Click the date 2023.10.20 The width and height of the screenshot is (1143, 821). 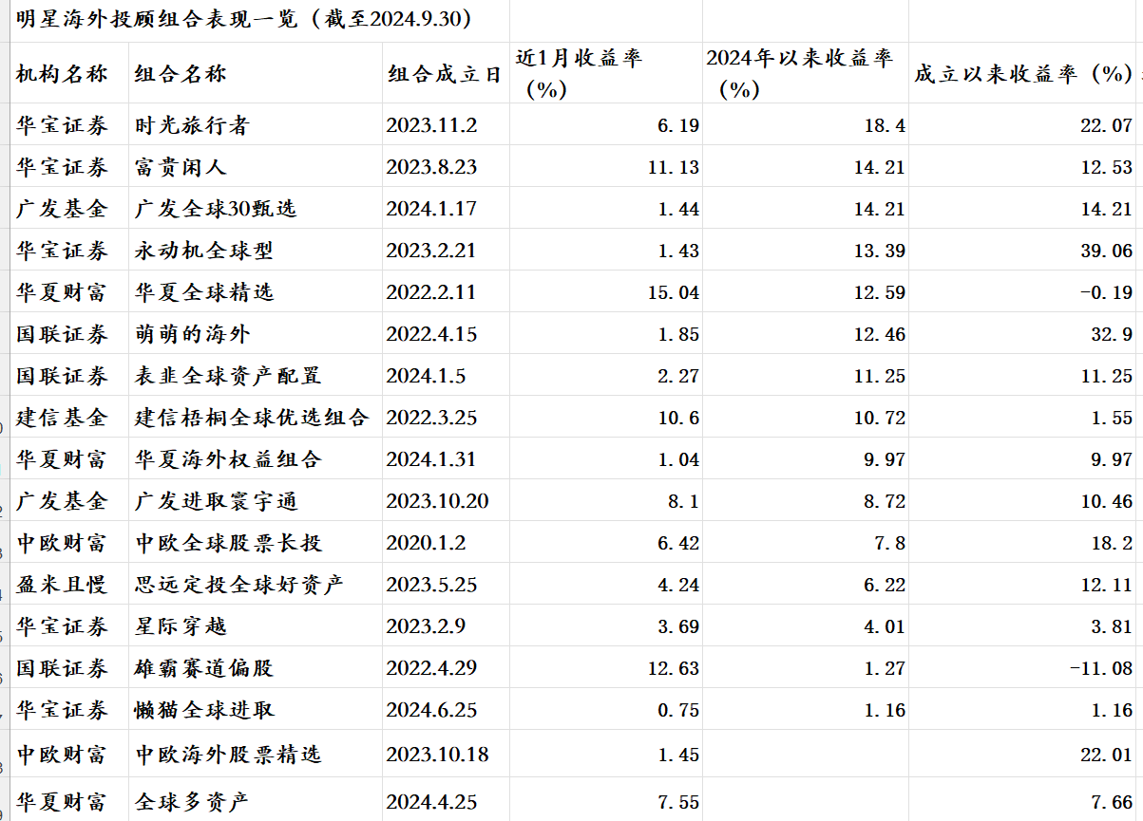(x=437, y=501)
